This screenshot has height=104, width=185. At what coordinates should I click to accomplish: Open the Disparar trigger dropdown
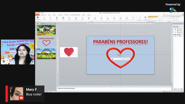pos(151,18)
